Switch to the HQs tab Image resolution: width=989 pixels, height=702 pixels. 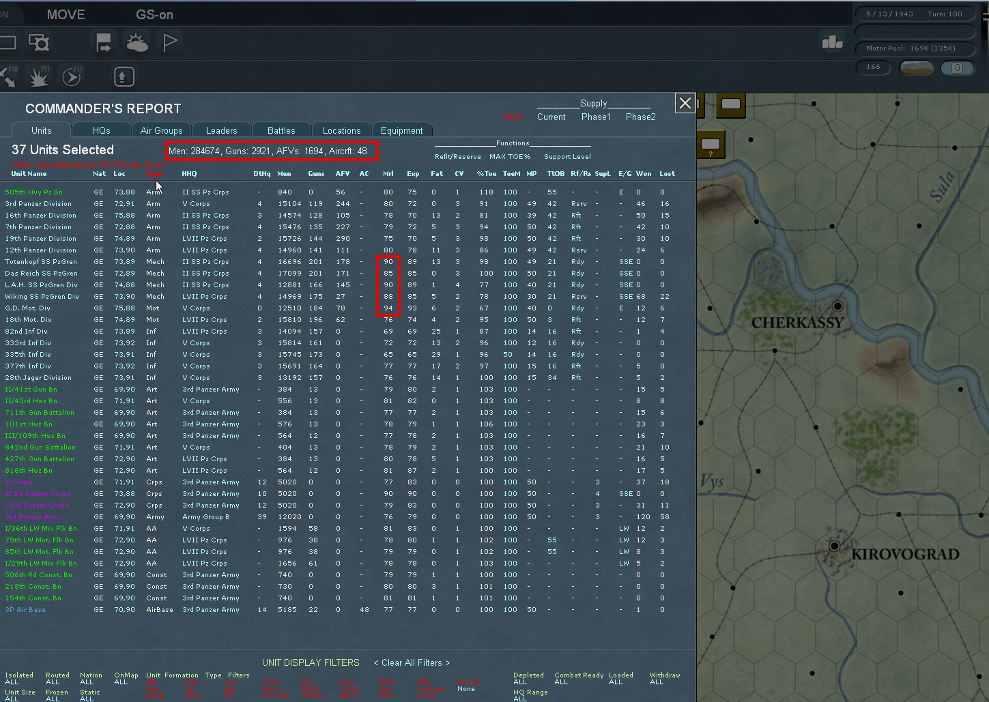[101, 130]
